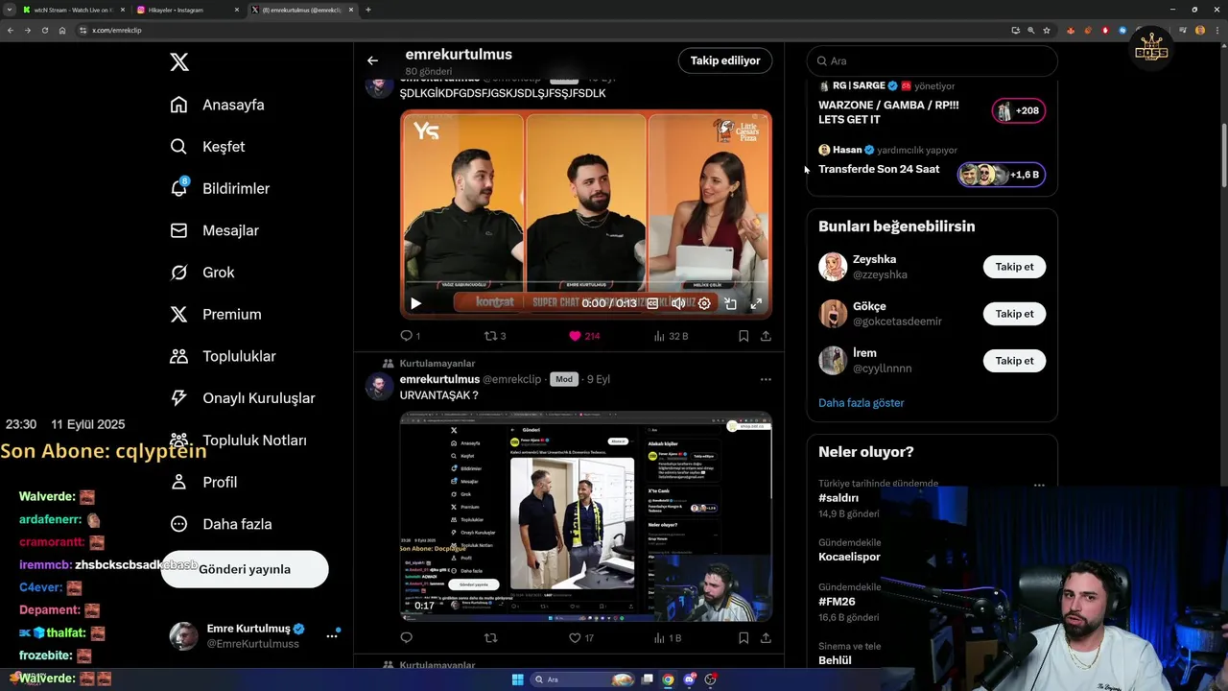Open emrekurtulmus author name on URVANTAŞAK post
The width and height of the screenshot is (1228, 691).
click(x=439, y=379)
